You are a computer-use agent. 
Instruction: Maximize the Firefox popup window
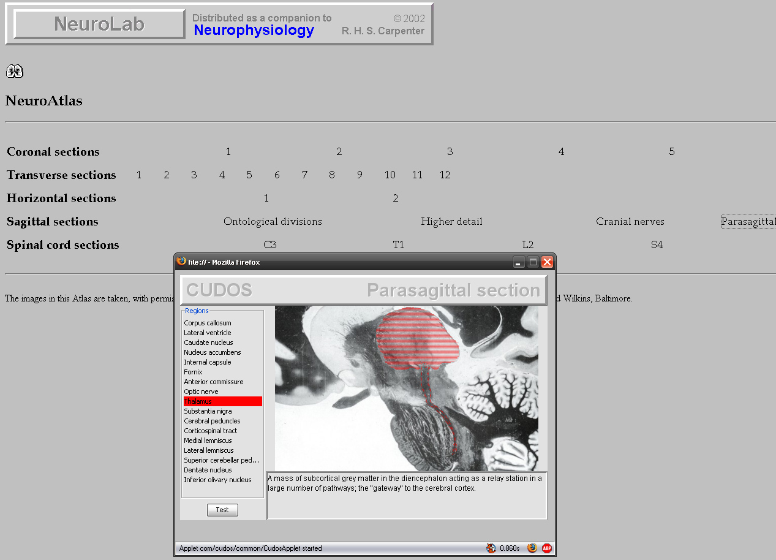pos(533,262)
